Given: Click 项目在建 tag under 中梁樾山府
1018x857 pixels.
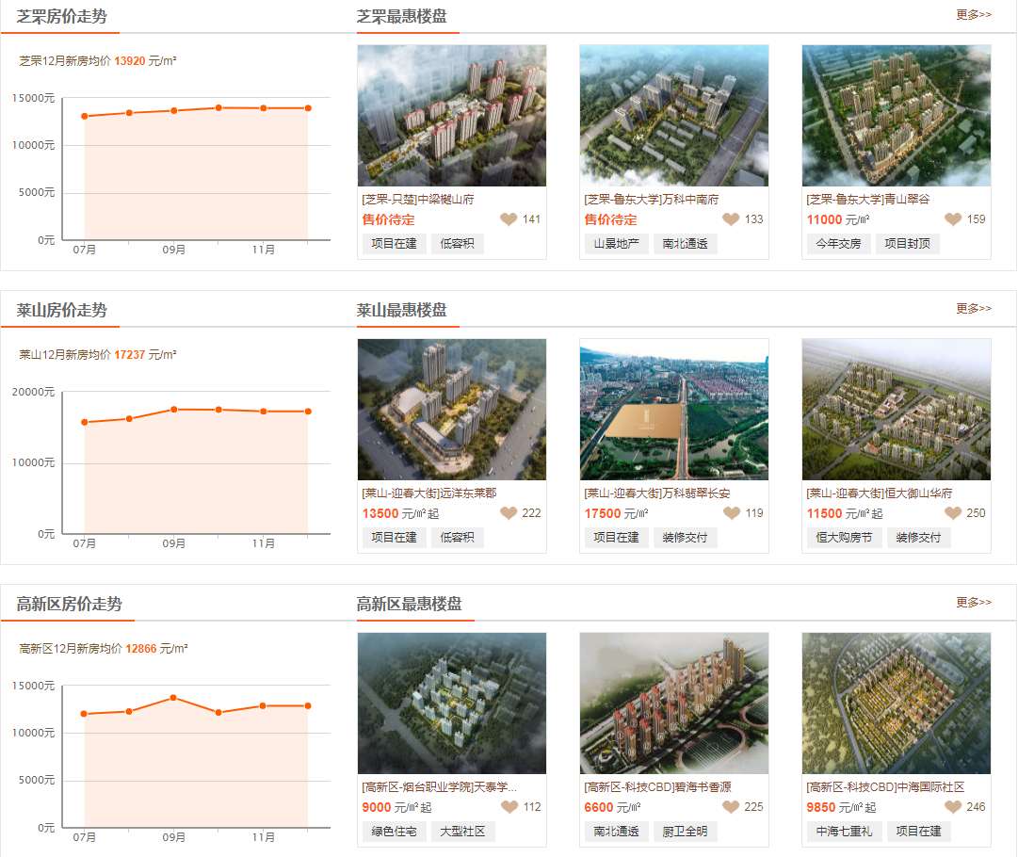Looking at the screenshot, I should click(x=394, y=244).
